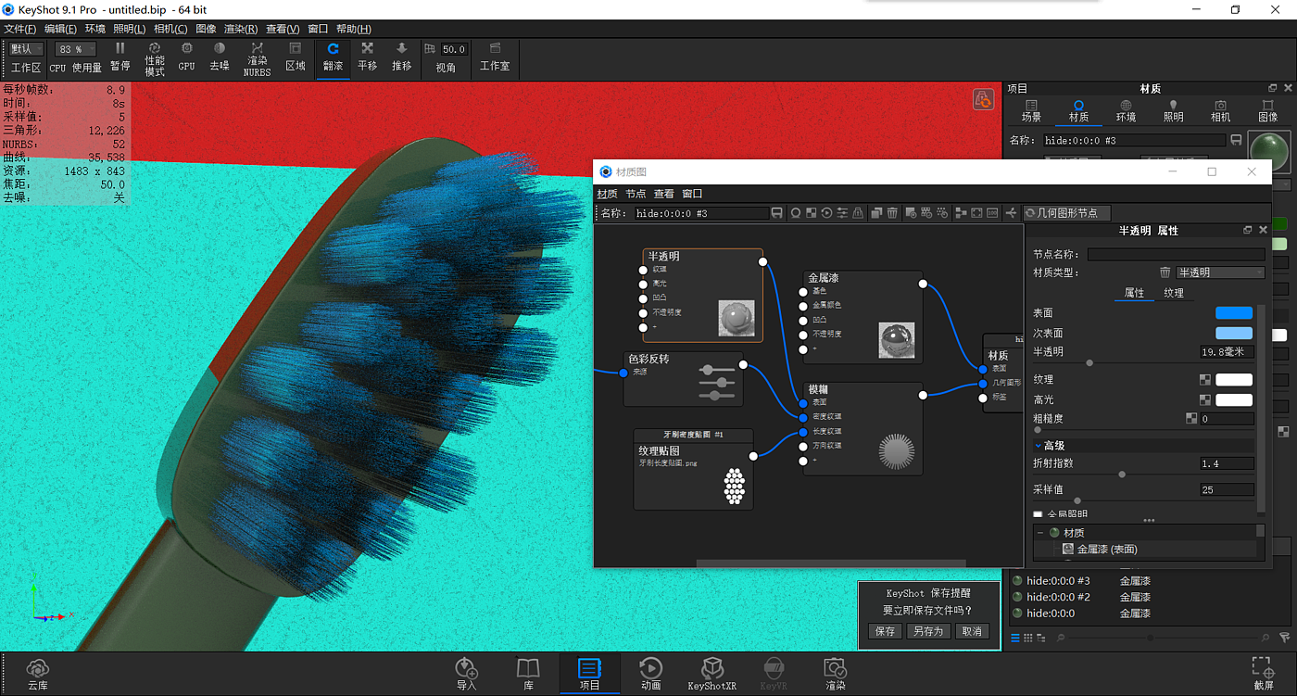
Task: Click the align nodes icon in the graph toolbar
Action: tap(961, 213)
